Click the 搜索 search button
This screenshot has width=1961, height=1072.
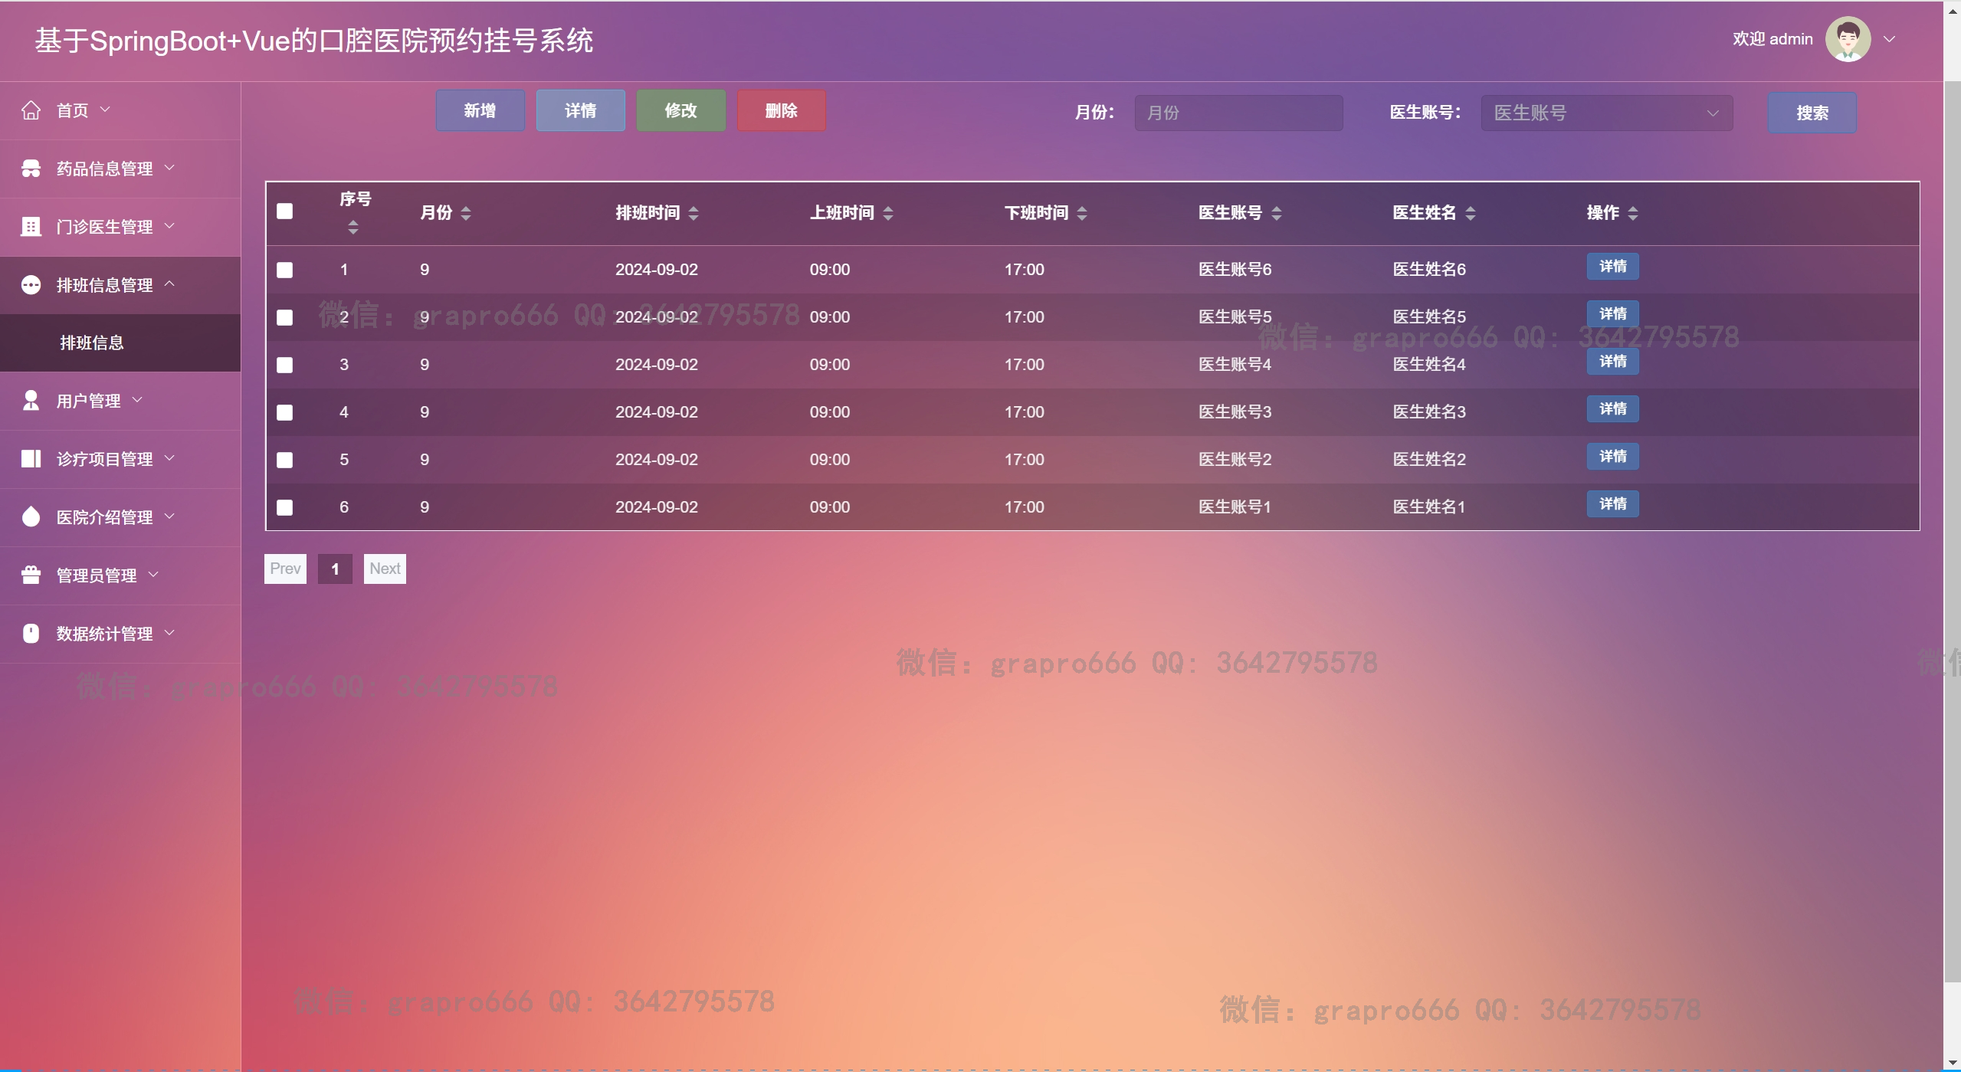(x=1812, y=113)
